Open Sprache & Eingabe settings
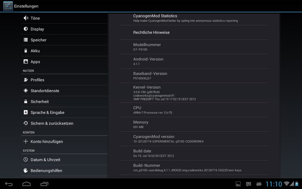 pyautogui.click(x=47, y=112)
